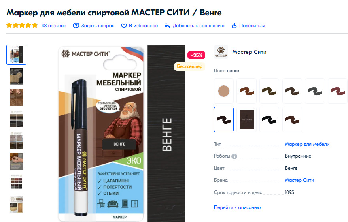Select the currently highlighted венге color swatch
The image size is (348, 222).
[224, 120]
